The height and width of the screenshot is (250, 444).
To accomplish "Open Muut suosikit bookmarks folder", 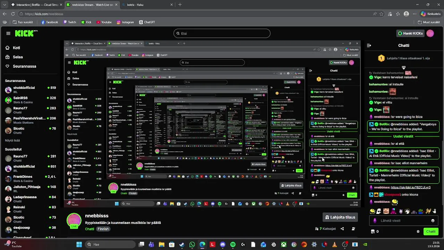I will tap(429, 22).
